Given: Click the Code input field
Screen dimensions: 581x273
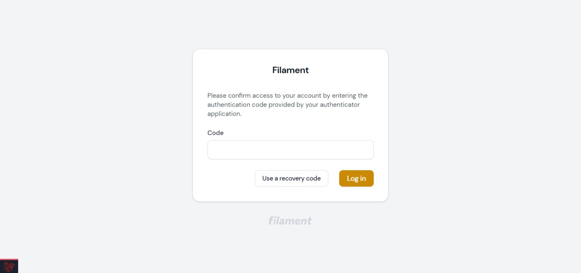Looking at the screenshot, I should (290, 150).
